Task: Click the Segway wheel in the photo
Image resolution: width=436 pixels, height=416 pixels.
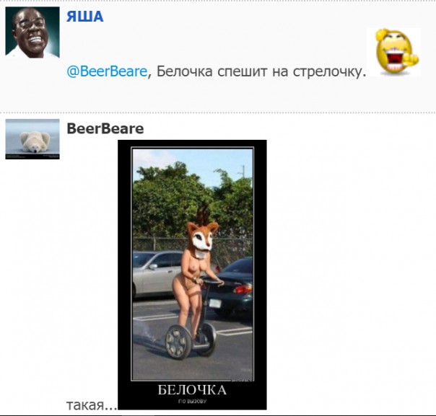Action: [x=178, y=342]
